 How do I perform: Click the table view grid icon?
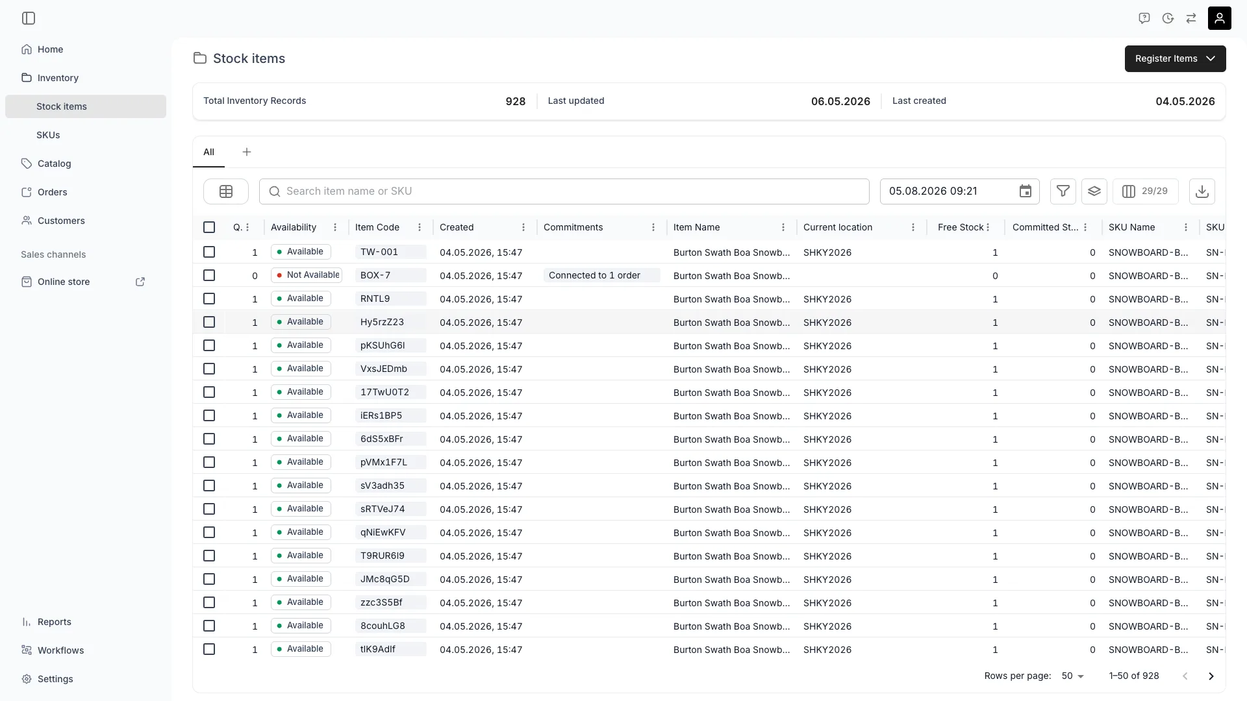(226, 191)
